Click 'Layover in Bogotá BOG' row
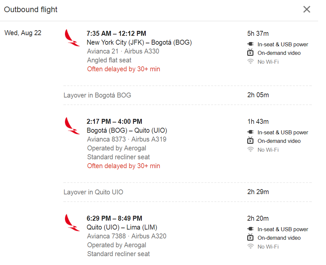 (x=187, y=95)
